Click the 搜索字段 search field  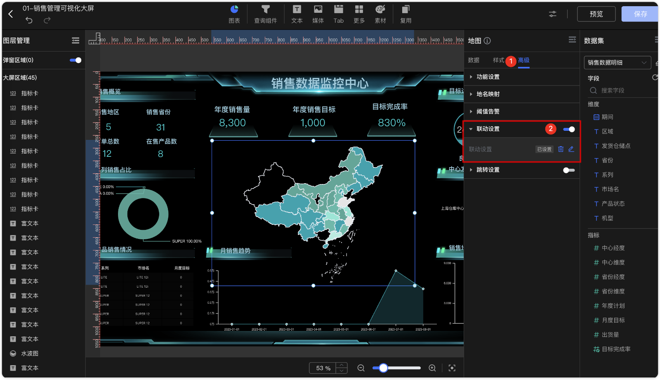623,90
